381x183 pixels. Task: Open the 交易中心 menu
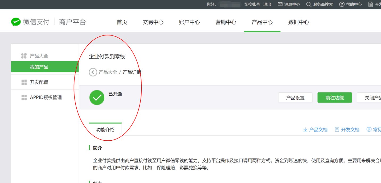tap(153, 22)
